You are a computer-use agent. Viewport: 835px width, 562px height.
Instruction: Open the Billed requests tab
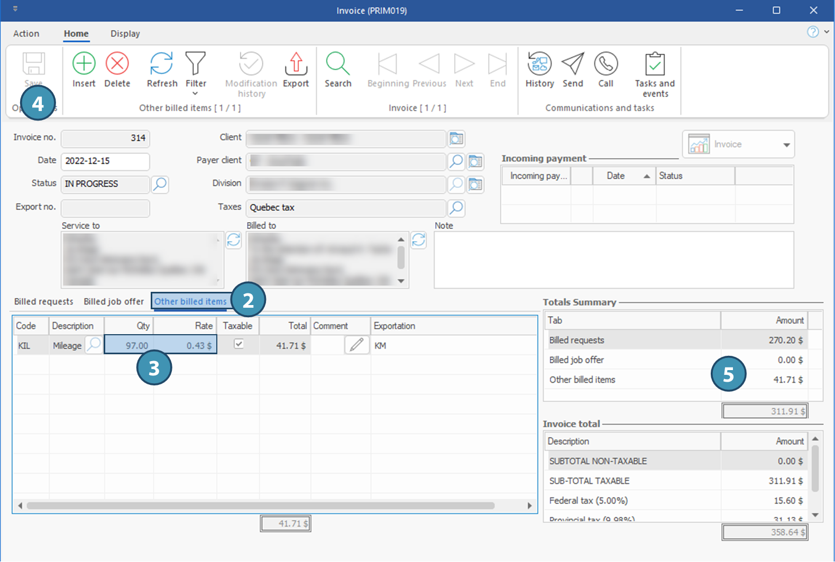(43, 302)
